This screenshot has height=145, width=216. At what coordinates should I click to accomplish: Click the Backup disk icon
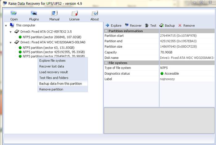161,25
